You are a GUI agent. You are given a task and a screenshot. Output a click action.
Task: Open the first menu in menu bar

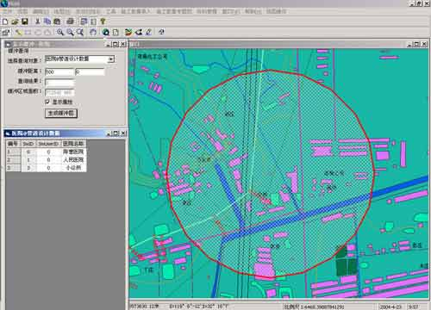click(7, 11)
